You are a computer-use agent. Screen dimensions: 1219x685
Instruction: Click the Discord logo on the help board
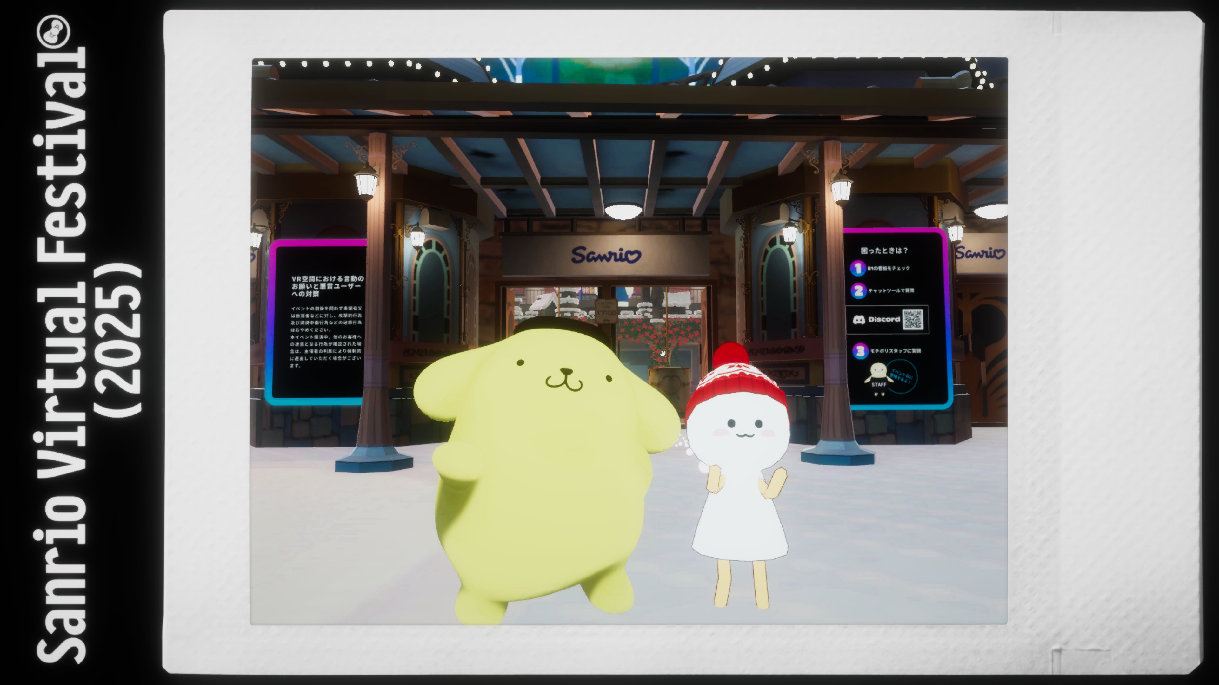(x=859, y=320)
